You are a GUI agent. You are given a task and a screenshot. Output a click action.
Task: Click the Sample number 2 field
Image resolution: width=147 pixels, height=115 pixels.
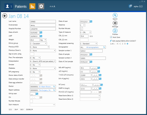tap(93, 58)
